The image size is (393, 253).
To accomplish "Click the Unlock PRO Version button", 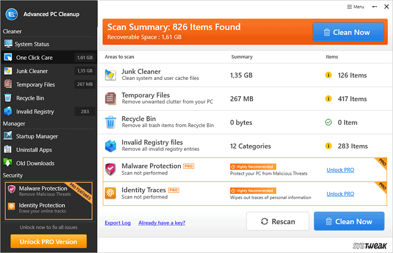I will [x=48, y=241].
